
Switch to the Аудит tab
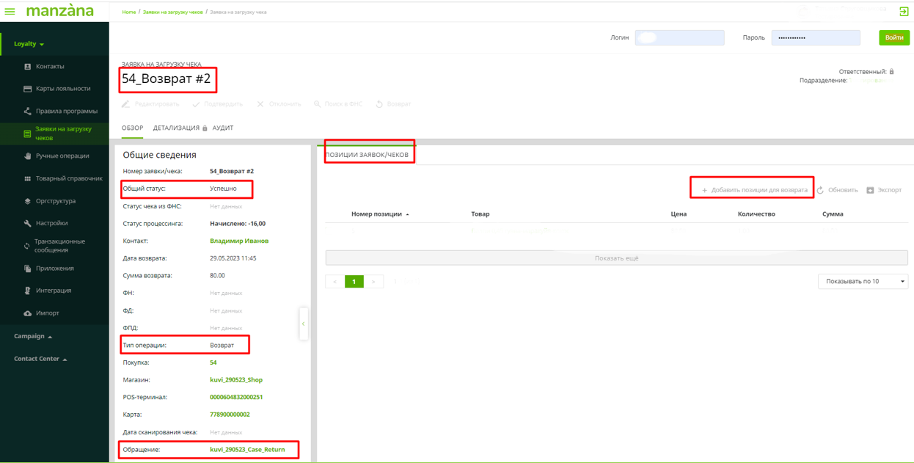(223, 128)
